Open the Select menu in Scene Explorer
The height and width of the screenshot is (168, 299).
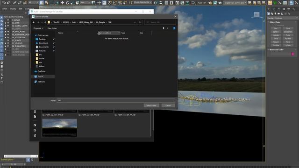point(5,9)
